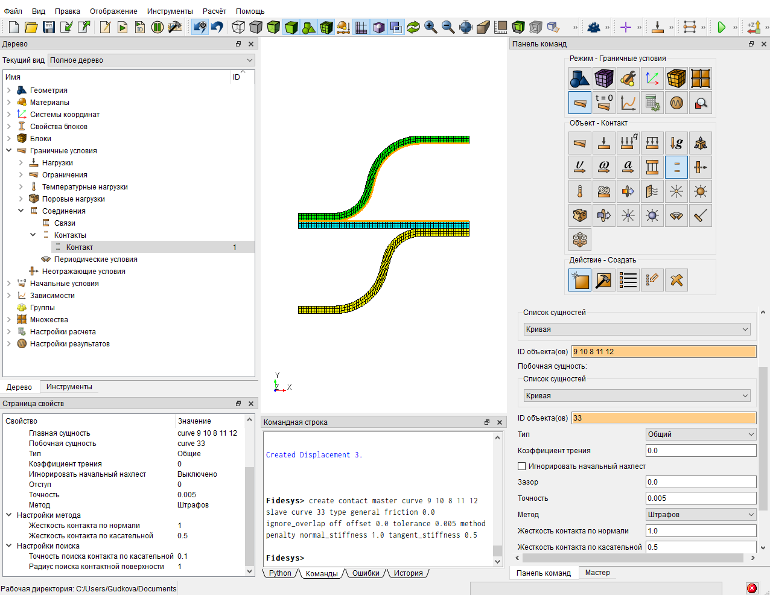Open the first Кривая entity list dropdown

coord(637,329)
